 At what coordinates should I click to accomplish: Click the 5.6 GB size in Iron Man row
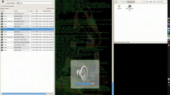pos(33,16)
